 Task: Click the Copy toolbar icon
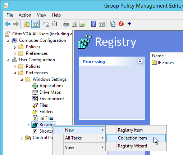coord(46,24)
